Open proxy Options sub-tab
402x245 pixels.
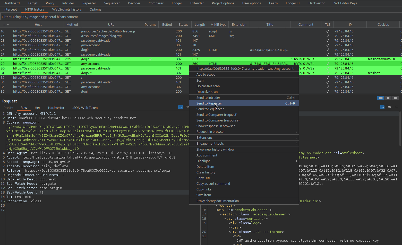pyautogui.click(x=95, y=10)
